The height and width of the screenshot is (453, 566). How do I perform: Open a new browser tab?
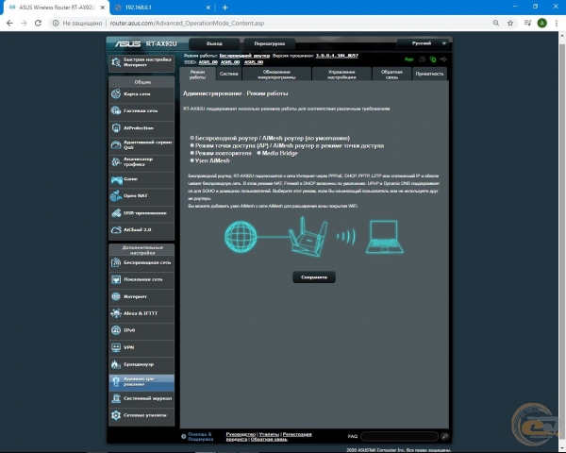click(x=225, y=8)
